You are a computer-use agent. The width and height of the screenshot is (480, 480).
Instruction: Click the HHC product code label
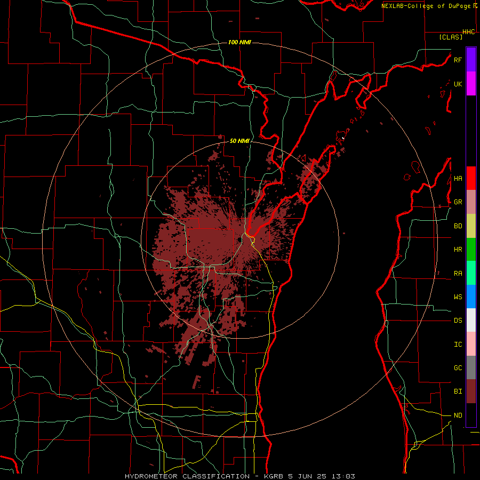(469, 32)
